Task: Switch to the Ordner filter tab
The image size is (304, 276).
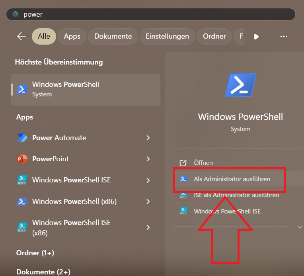Action: click(x=214, y=36)
